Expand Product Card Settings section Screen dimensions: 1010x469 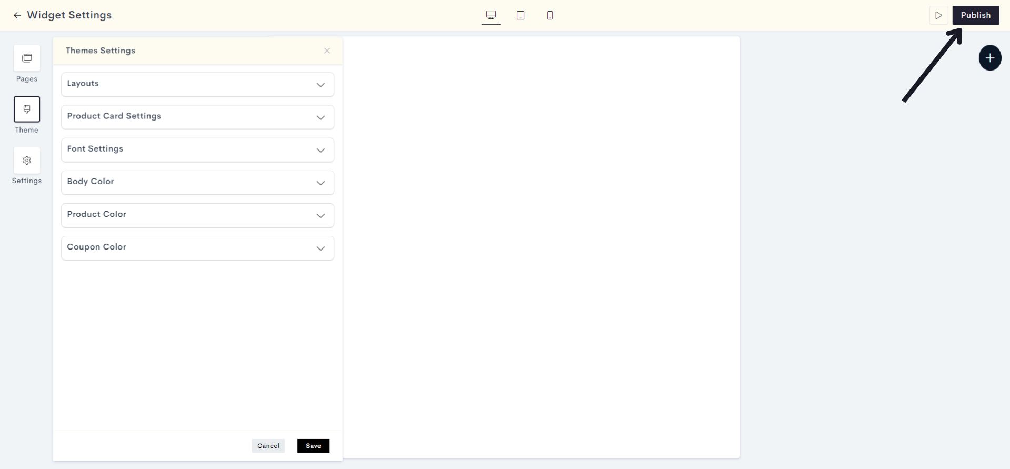click(197, 117)
